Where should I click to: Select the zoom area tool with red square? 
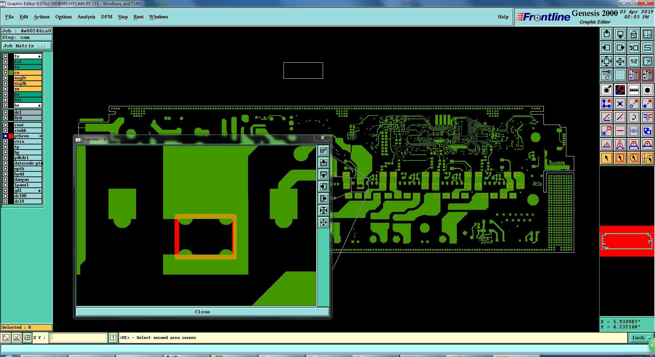coord(620,90)
